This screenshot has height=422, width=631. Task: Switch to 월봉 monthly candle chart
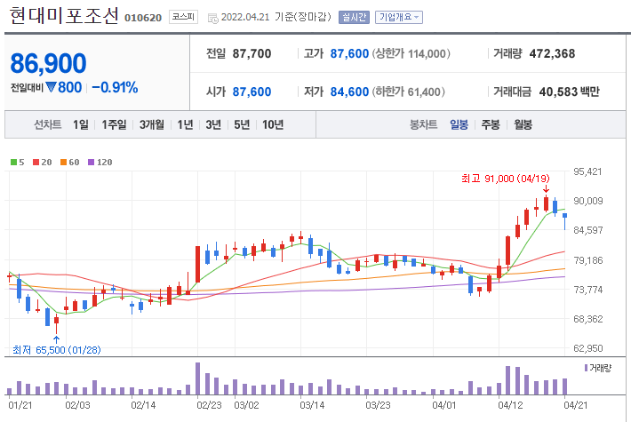523,124
